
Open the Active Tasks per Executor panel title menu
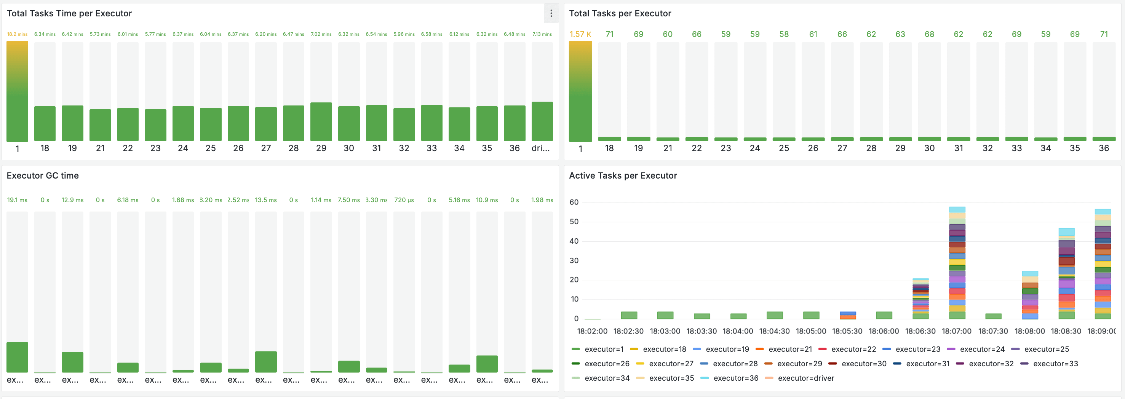(623, 176)
